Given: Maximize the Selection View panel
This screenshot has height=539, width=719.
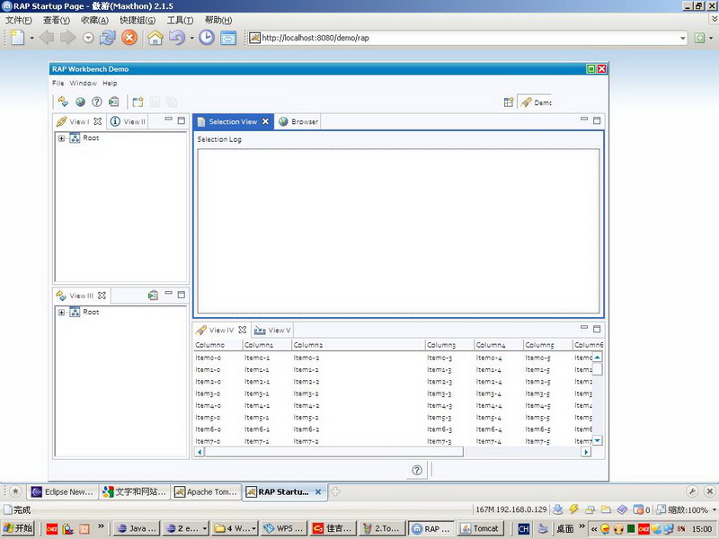Looking at the screenshot, I should (597, 119).
